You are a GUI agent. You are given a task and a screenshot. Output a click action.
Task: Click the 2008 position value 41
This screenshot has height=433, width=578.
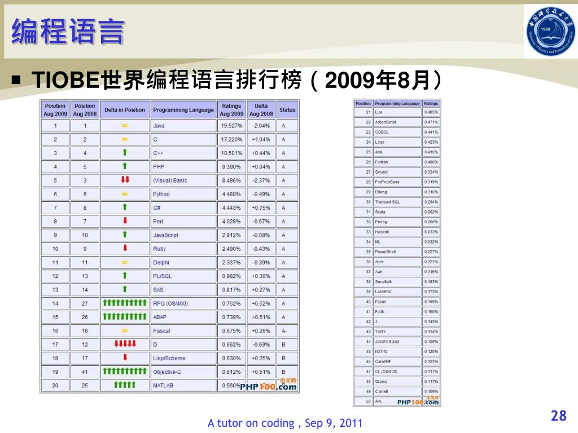pos(85,372)
